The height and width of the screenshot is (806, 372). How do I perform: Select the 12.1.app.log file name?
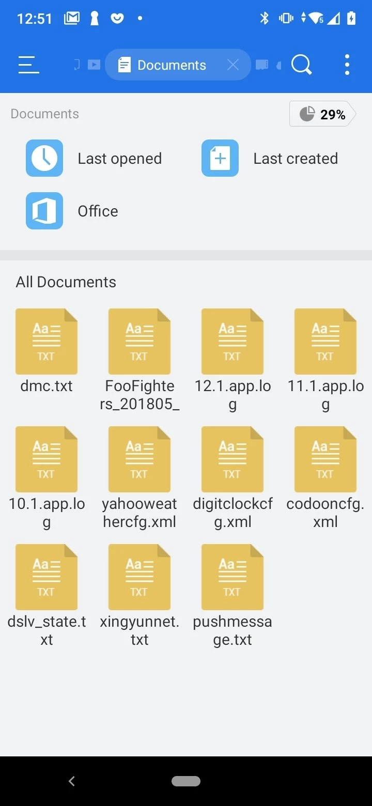(x=233, y=395)
